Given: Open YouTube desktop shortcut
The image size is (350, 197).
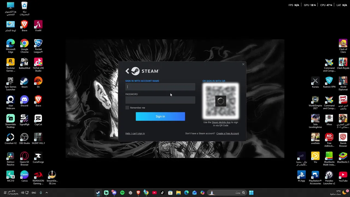Looking at the screenshot, I should pos(343,176).
